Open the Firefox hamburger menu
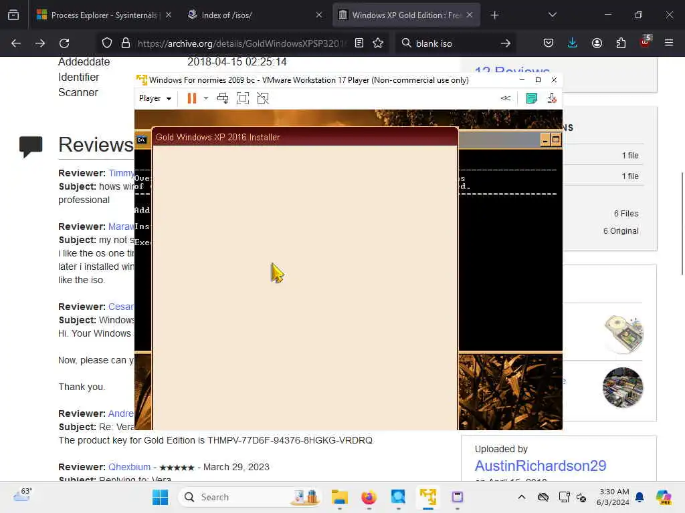 [669, 43]
